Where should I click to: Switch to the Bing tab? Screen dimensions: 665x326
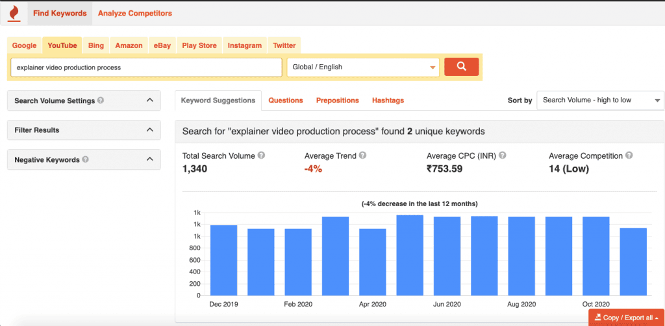[96, 45]
